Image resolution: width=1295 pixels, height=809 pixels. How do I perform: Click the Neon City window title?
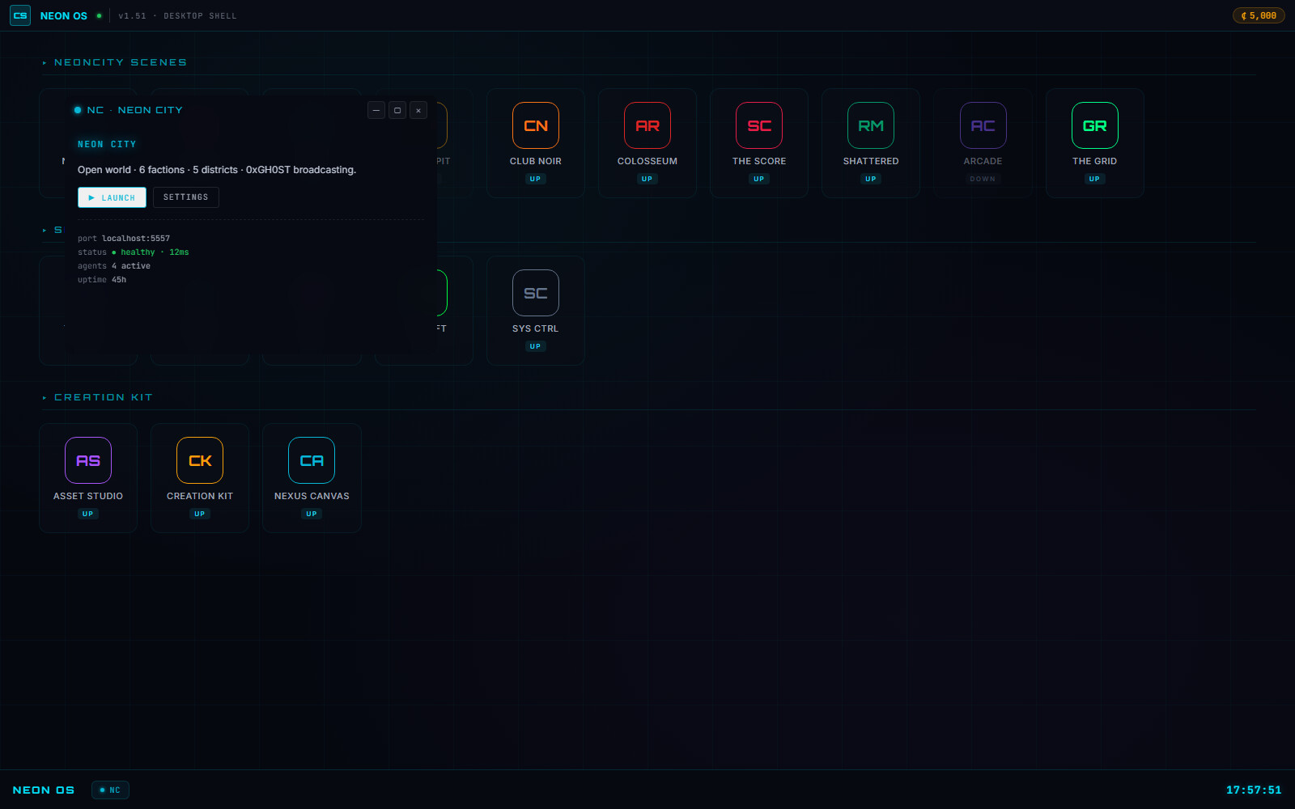click(x=135, y=110)
